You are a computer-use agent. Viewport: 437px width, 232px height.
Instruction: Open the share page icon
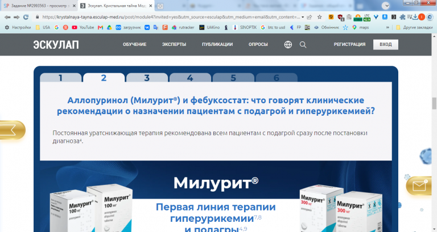tap(310, 17)
